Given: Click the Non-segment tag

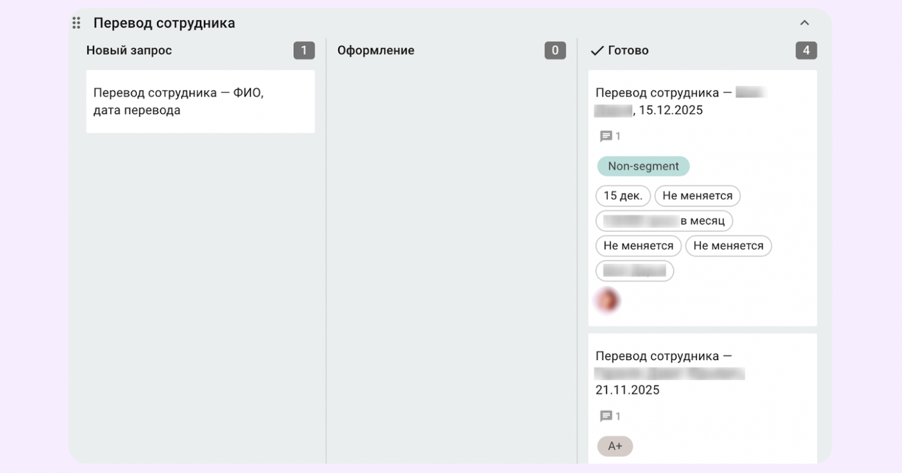Looking at the screenshot, I should tap(643, 166).
